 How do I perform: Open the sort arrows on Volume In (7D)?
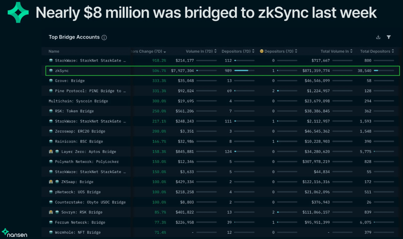click(x=215, y=51)
